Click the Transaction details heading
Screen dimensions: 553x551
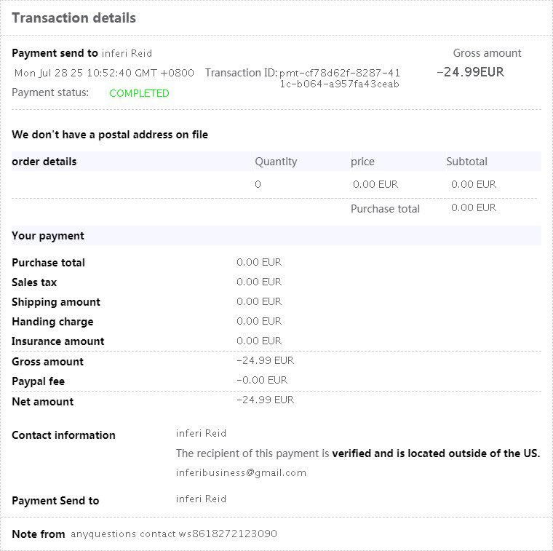(x=73, y=18)
